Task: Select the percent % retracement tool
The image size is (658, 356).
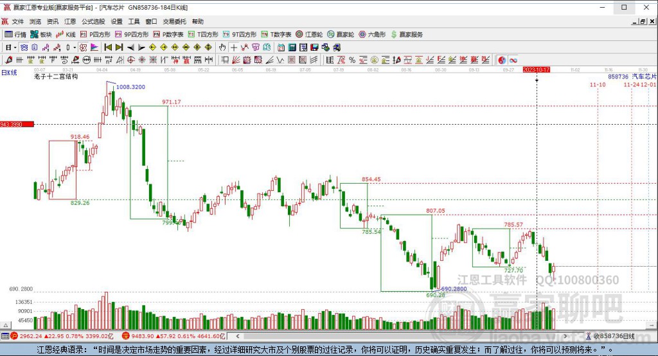Action: coord(352,60)
